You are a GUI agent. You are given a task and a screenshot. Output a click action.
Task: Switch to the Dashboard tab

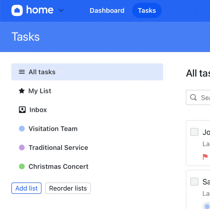pyautogui.click(x=107, y=10)
